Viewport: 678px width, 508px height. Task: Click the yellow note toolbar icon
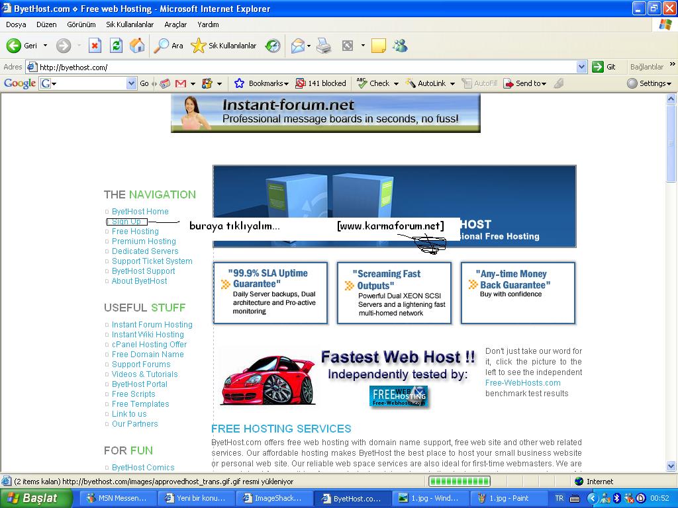click(x=378, y=46)
